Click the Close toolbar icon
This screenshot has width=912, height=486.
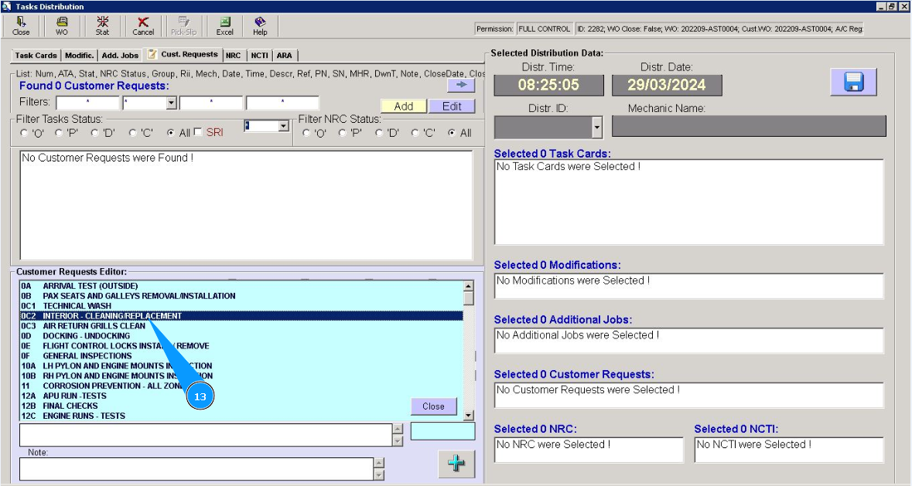(x=21, y=26)
